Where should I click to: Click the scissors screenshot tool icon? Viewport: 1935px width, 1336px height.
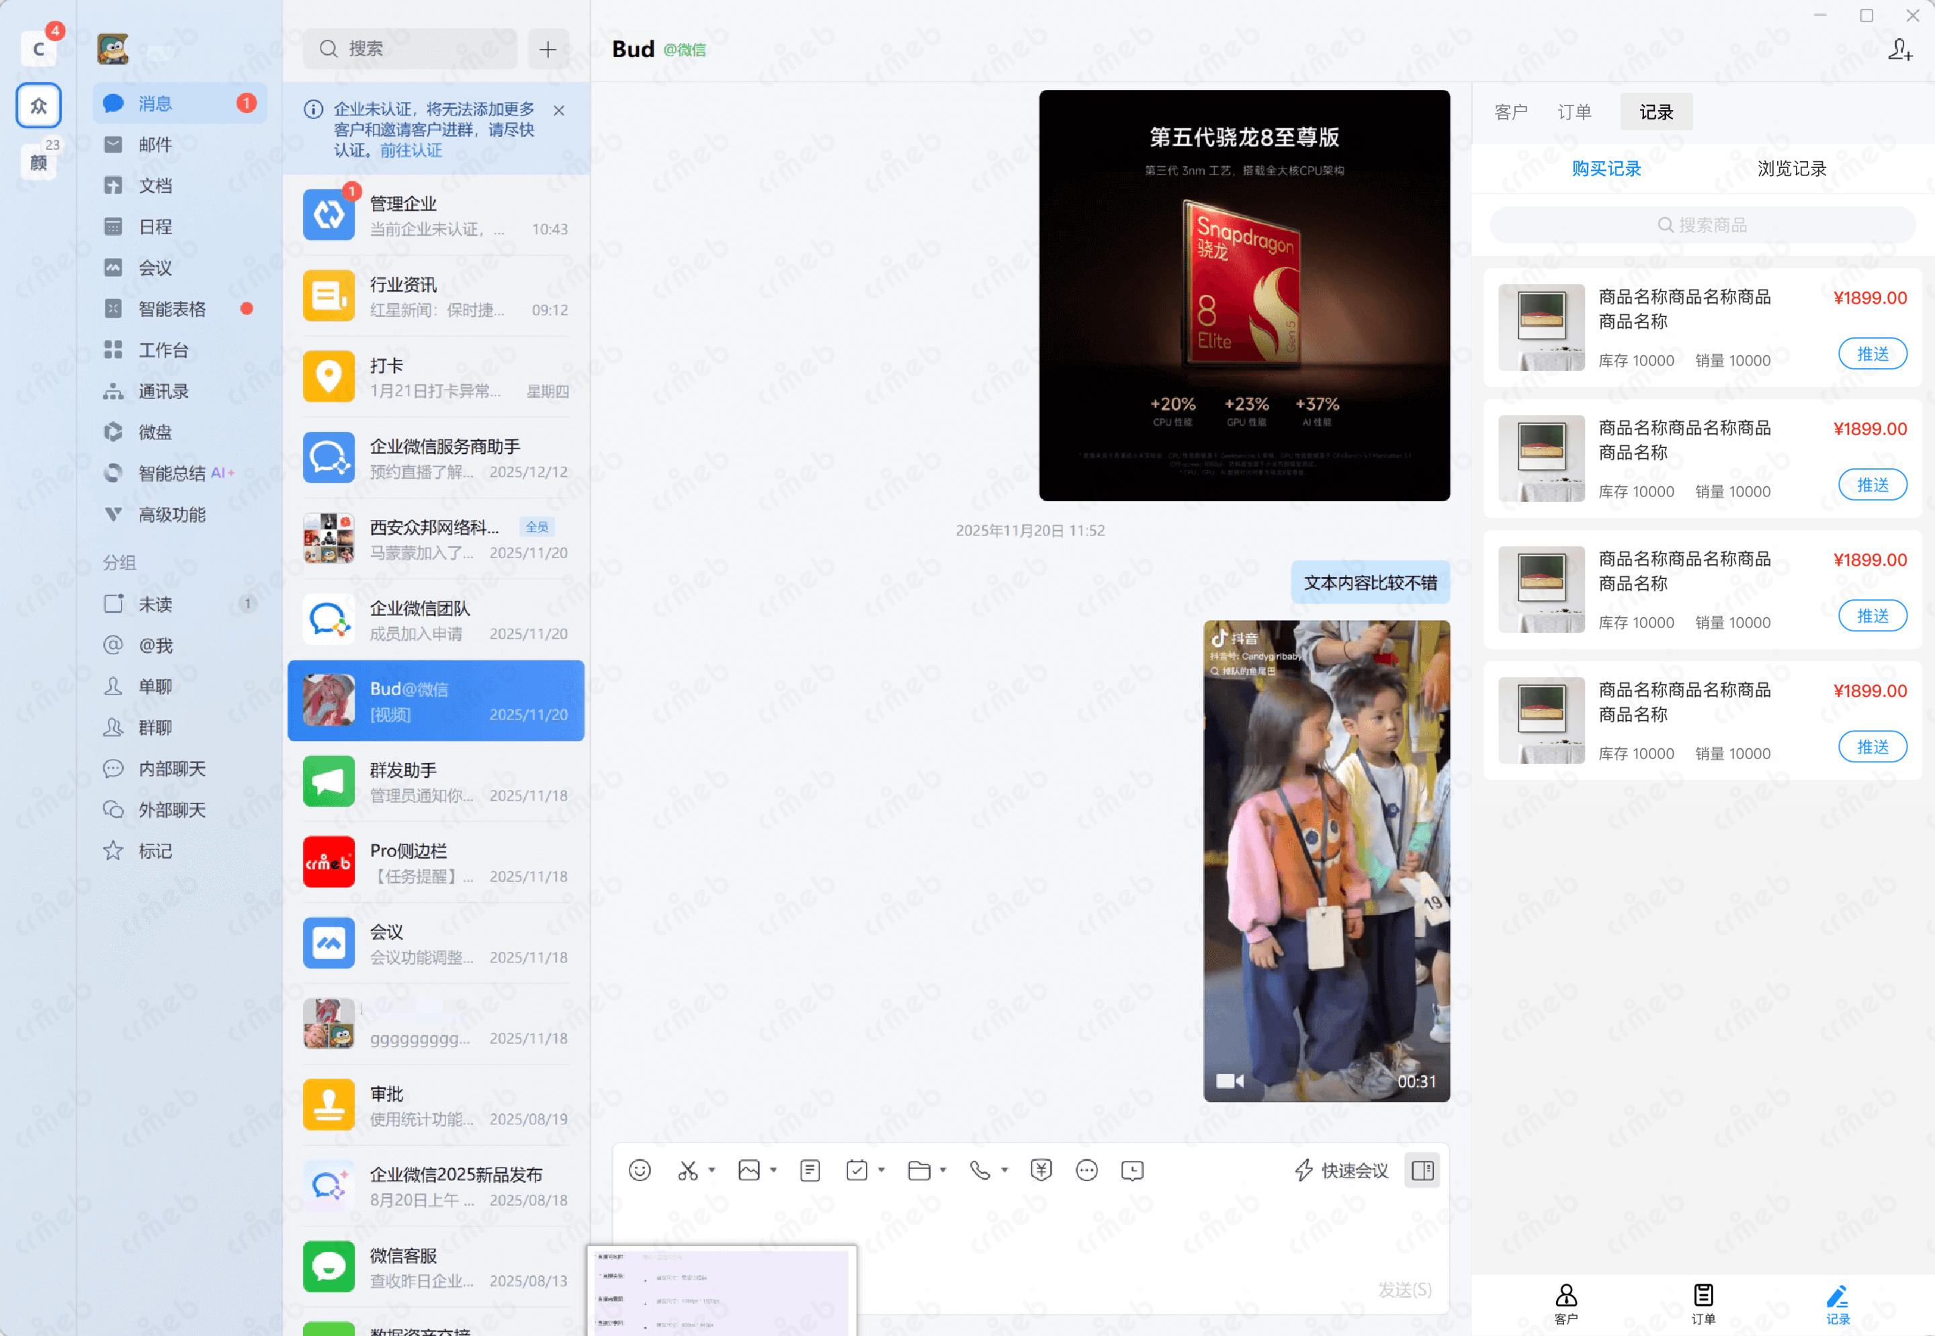click(687, 1170)
